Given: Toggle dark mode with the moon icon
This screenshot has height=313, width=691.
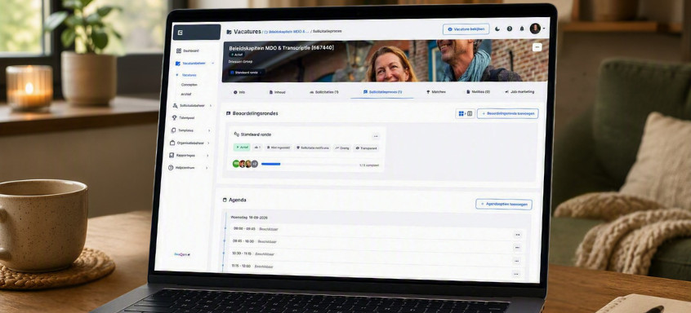Looking at the screenshot, I should pyautogui.click(x=497, y=29).
